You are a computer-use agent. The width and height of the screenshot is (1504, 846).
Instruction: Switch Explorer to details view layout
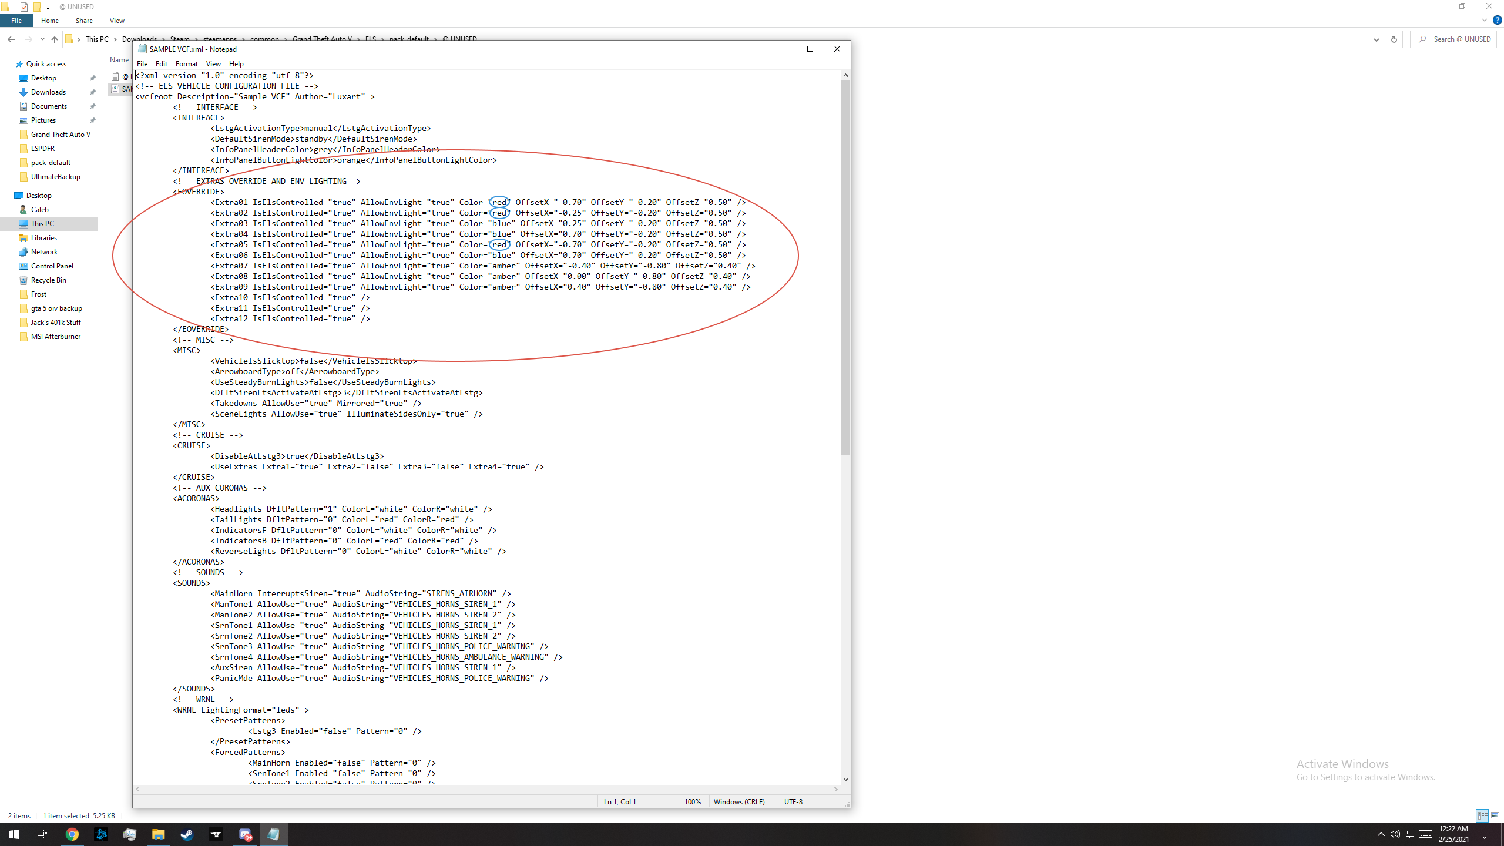(x=1482, y=815)
